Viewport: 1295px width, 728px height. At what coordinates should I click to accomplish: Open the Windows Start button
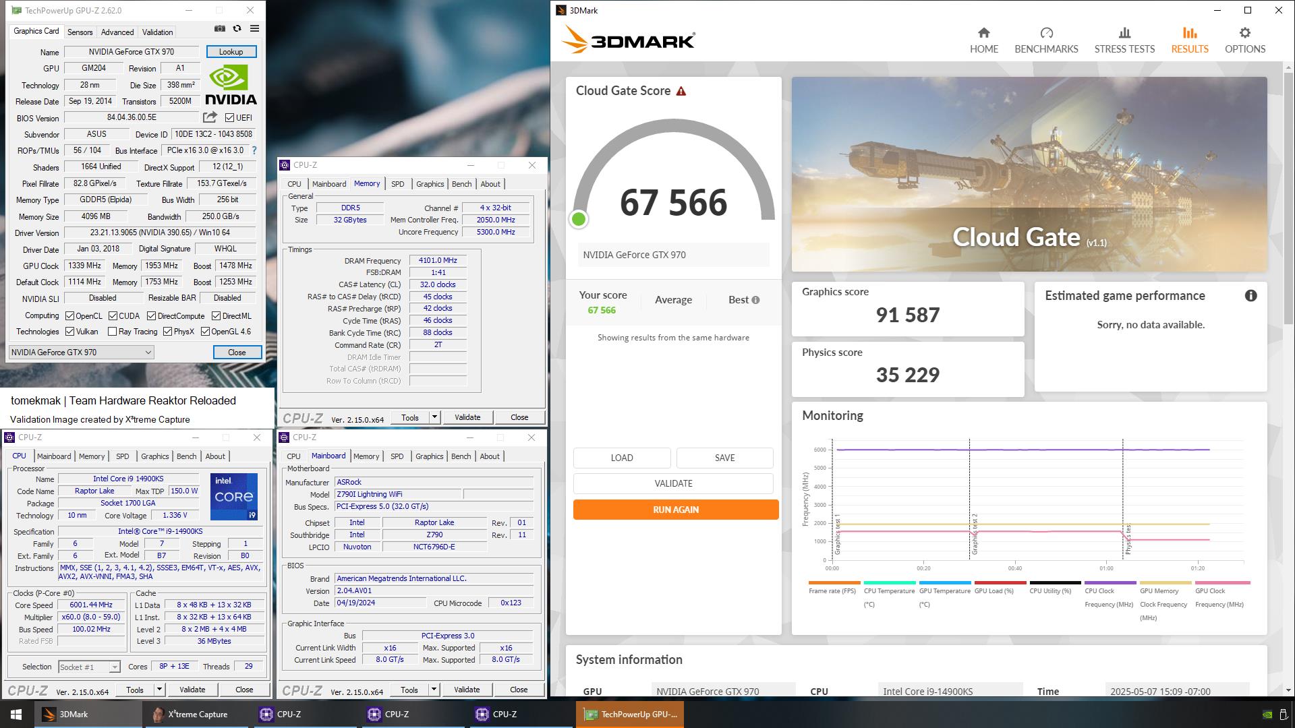coord(16,715)
